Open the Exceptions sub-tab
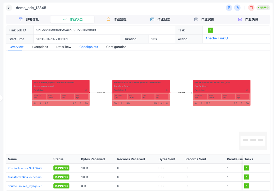Screen dimensions: 274x191 [x=40, y=47]
